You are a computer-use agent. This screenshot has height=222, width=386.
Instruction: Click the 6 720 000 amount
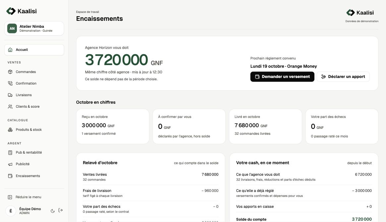pyautogui.click(x=363, y=175)
